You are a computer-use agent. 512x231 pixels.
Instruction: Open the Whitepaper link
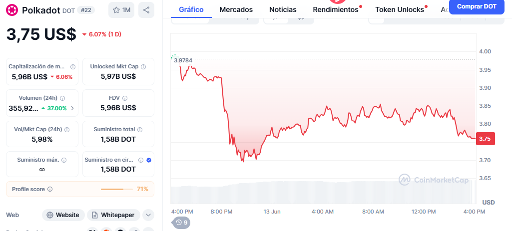(x=113, y=215)
